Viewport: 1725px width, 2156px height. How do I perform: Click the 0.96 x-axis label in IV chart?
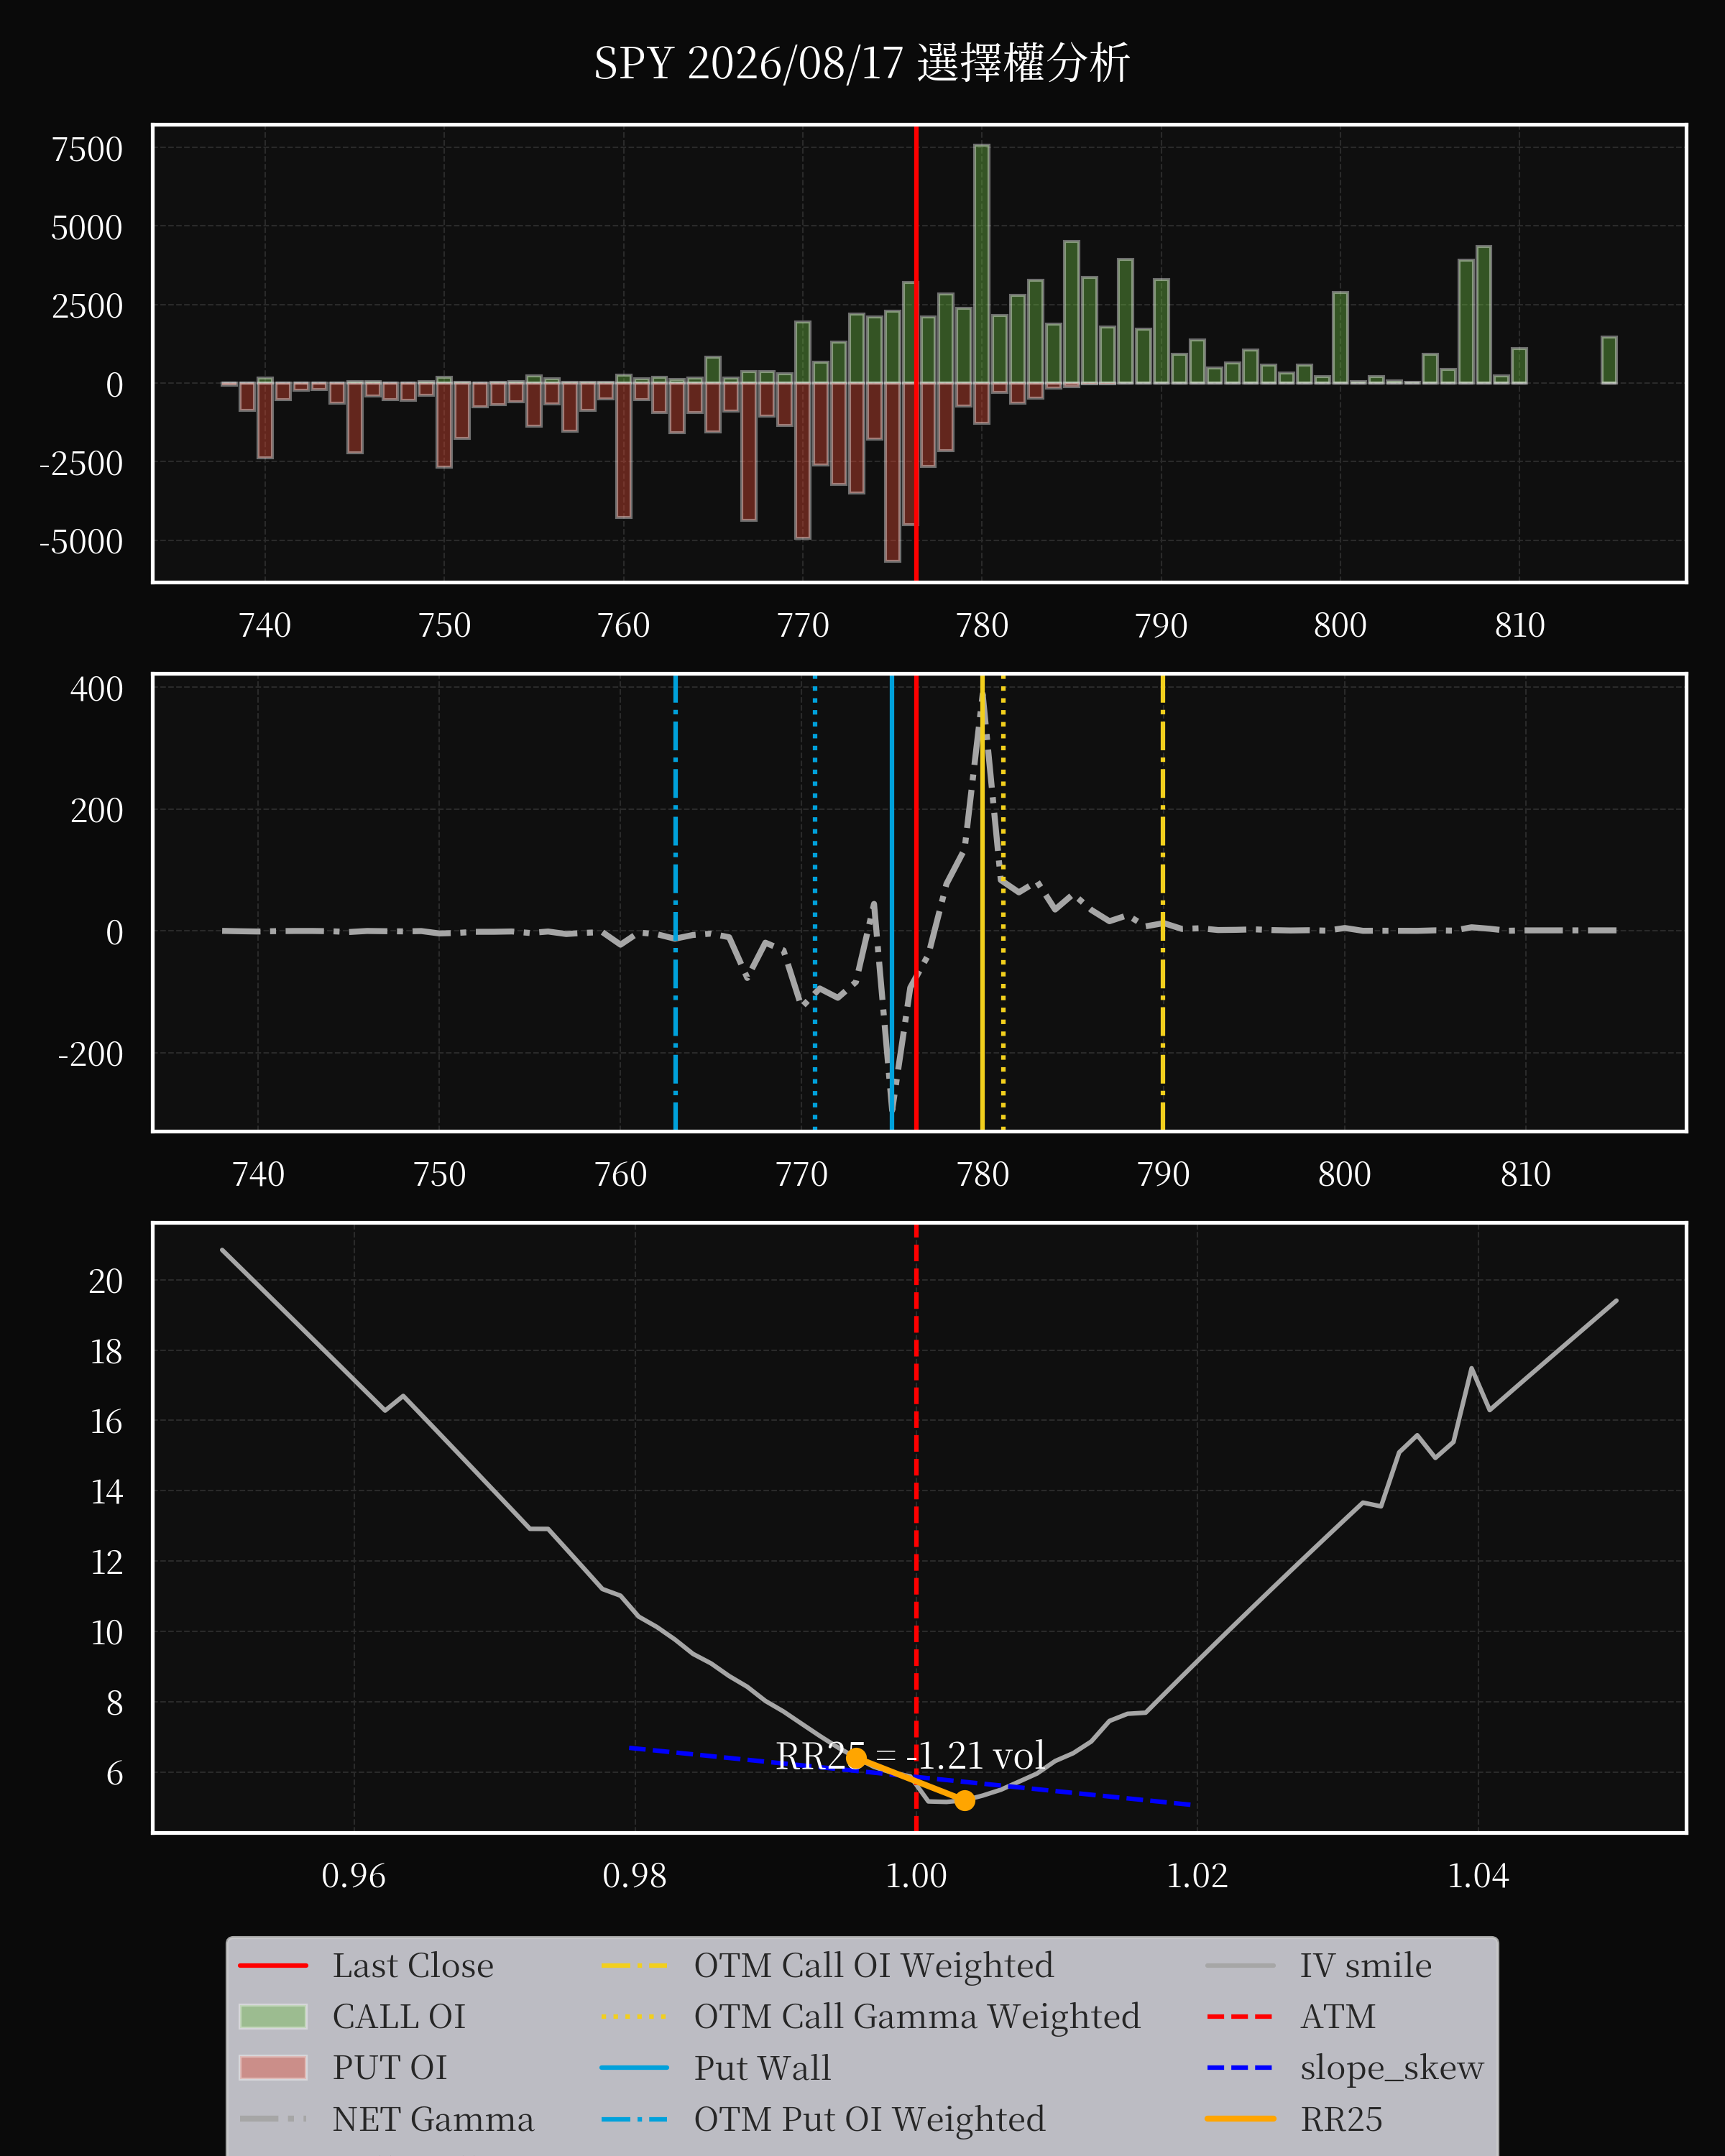(x=353, y=1876)
